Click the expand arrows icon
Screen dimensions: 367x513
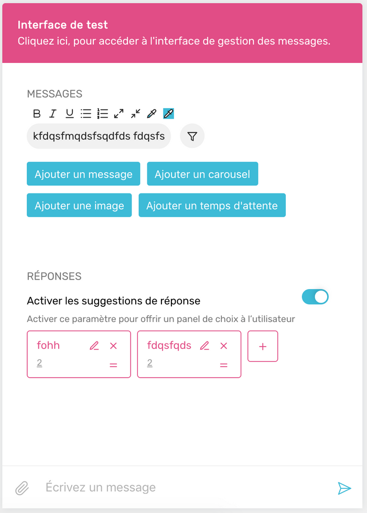pos(118,113)
